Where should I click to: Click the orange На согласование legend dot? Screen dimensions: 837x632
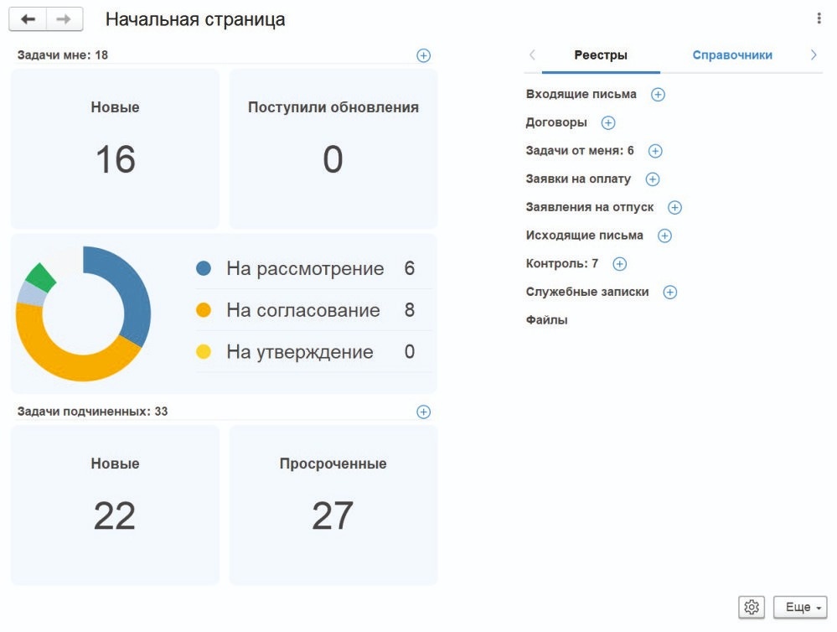[x=204, y=310]
